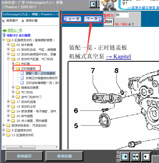Screen dimensions: 159x163
Task: Click tree panel scrollbar left arrow
Action: (4, 147)
